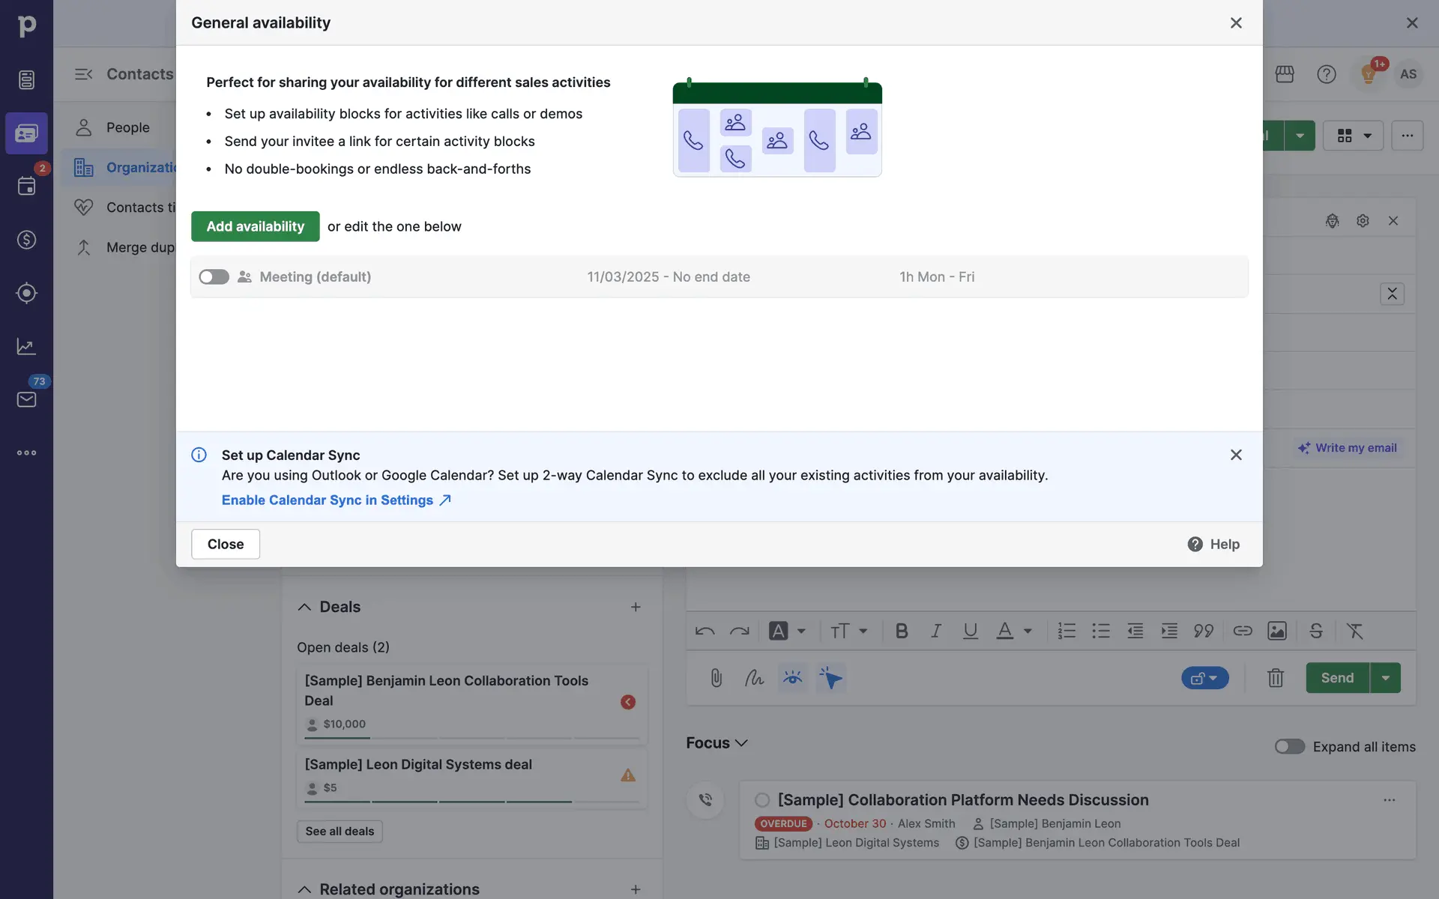Click the strikethrough formatting icon
This screenshot has height=899, width=1439.
pyautogui.click(x=1315, y=631)
